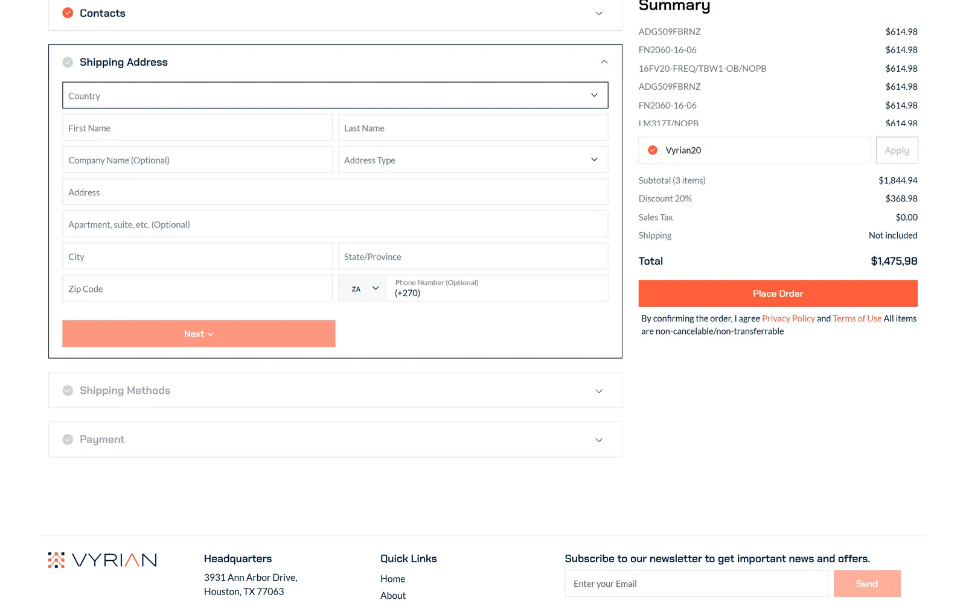This screenshot has width=966, height=603.
Task: Click the Shipping Methods step check icon
Action: [68, 391]
